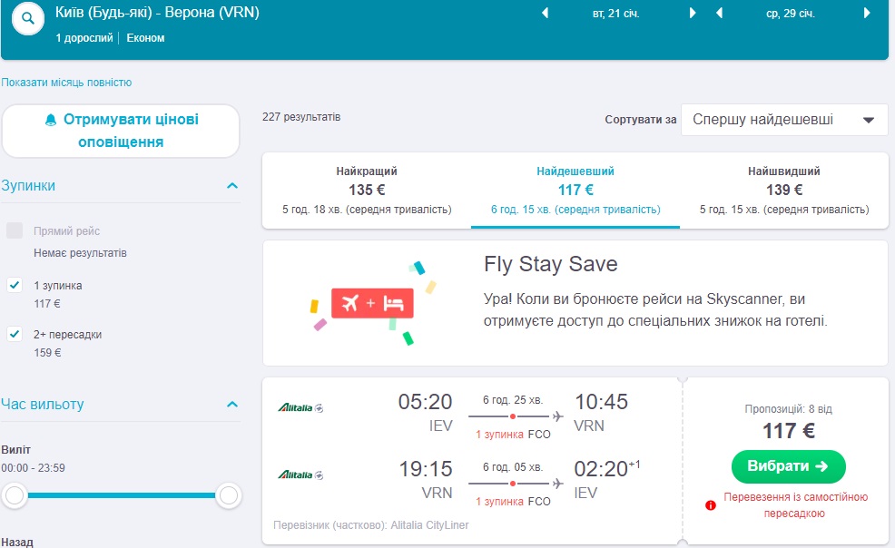Go to previous departure date arrow

pyautogui.click(x=545, y=13)
